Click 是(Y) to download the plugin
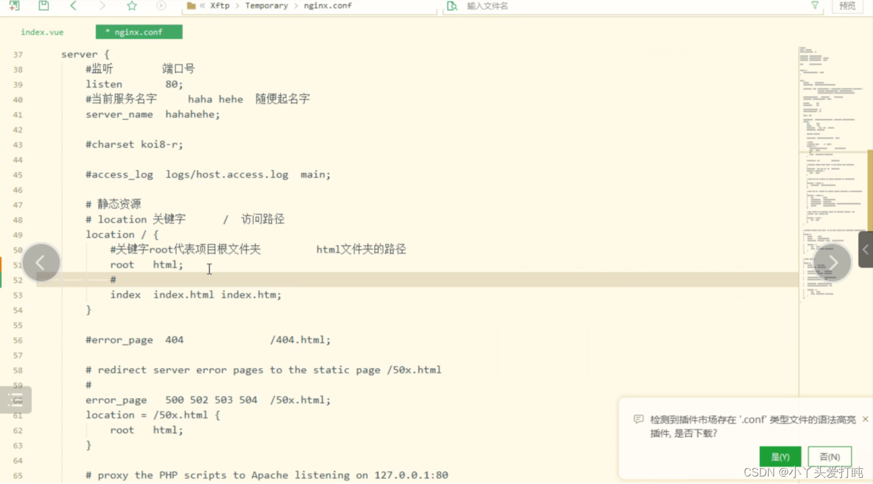 780,457
